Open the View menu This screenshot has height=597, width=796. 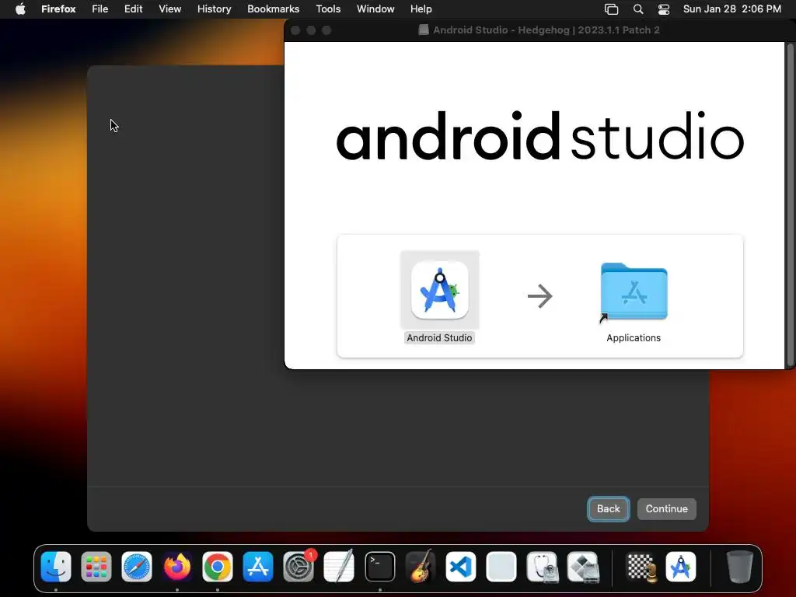(169, 9)
